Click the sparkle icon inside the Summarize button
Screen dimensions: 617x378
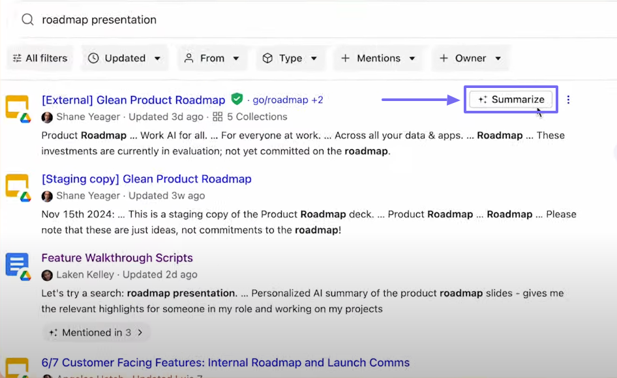point(482,100)
